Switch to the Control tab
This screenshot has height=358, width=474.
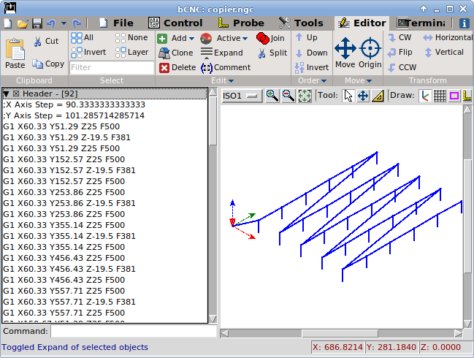pos(175,23)
